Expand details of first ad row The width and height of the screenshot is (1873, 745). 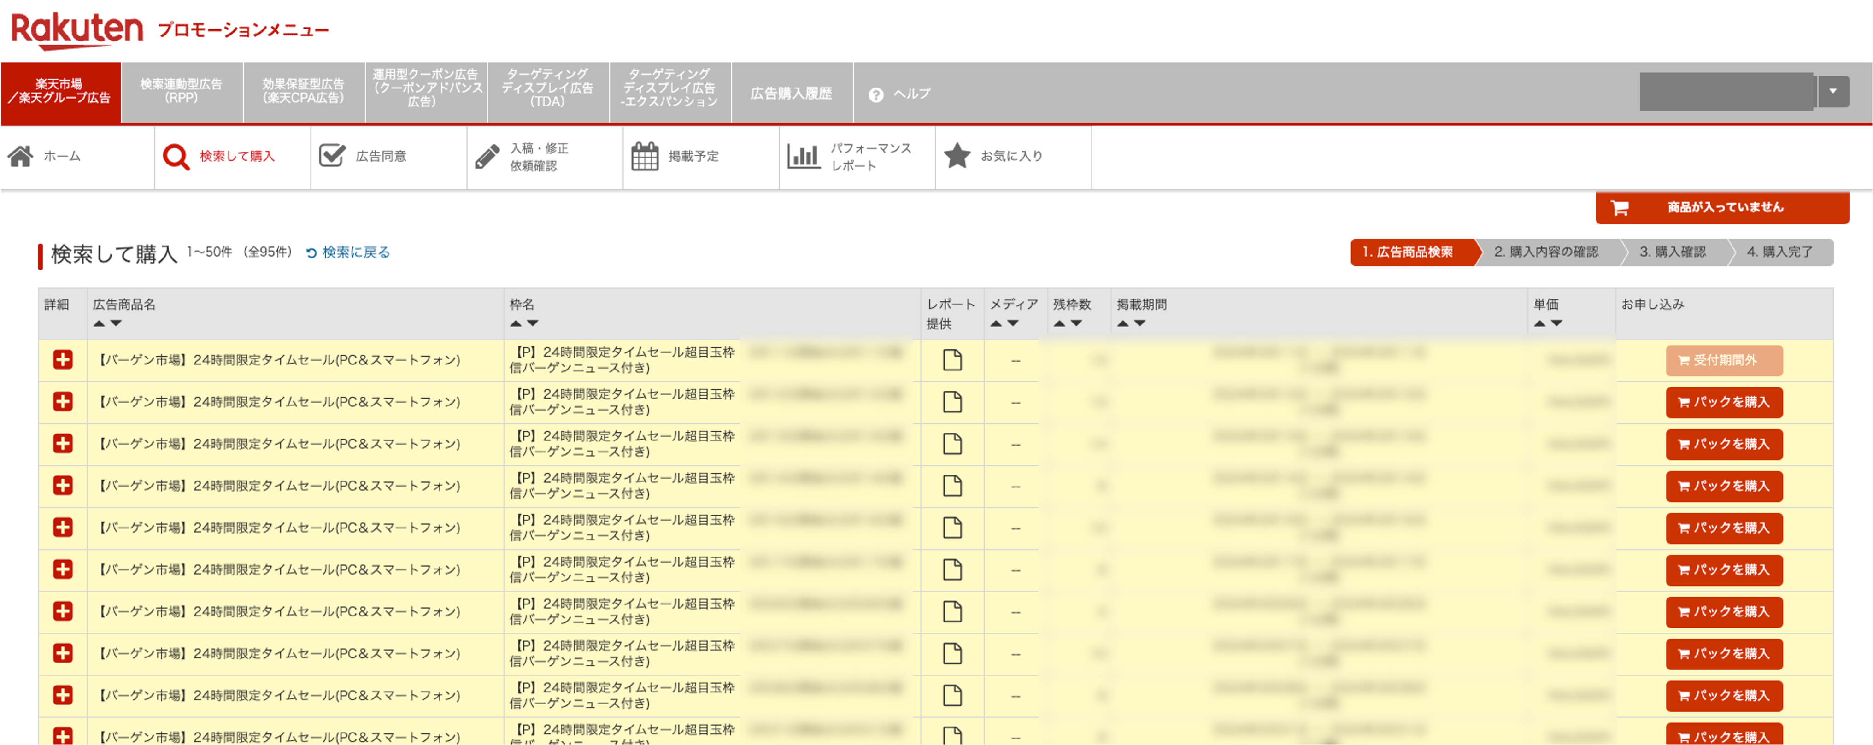click(x=63, y=360)
